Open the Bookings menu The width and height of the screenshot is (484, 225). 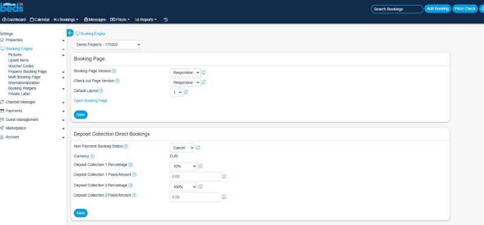pos(66,19)
